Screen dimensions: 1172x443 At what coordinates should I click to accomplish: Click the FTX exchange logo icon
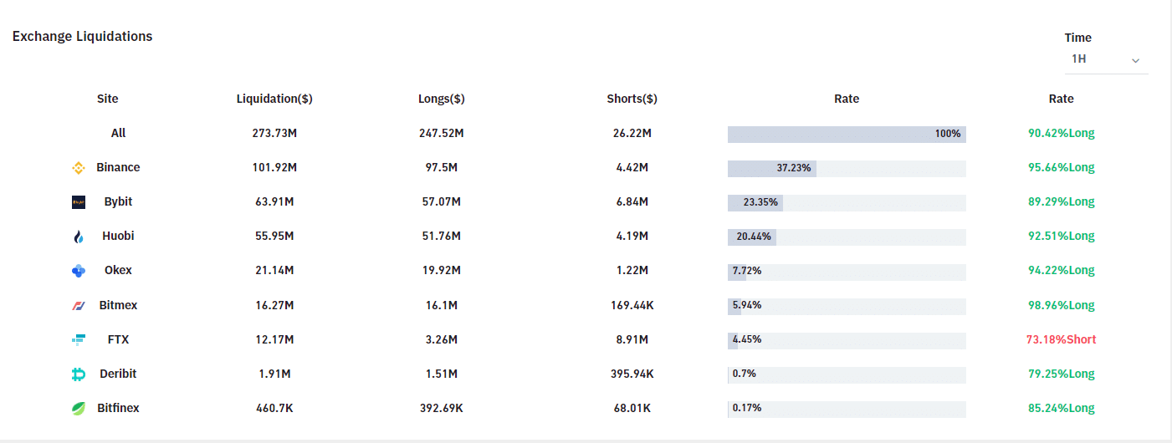tap(79, 340)
